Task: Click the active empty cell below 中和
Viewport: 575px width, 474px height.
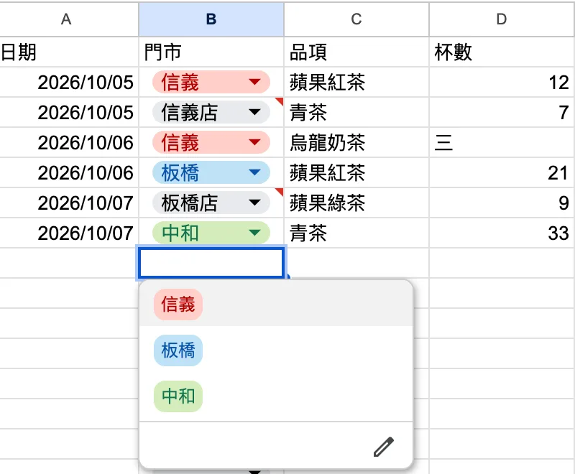Action: click(211, 263)
